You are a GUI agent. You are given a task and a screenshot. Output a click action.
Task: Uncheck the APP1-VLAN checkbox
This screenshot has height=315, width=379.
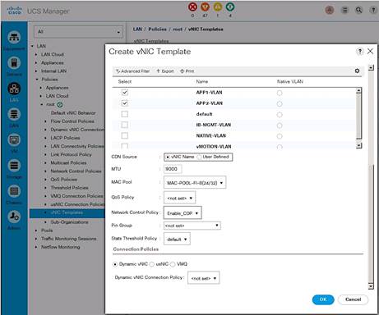125,92
